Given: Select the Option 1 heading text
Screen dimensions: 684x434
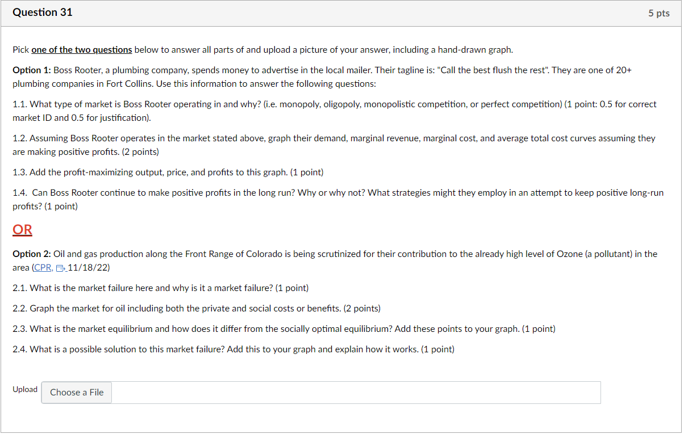Looking at the screenshot, I should tap(31, 70).
